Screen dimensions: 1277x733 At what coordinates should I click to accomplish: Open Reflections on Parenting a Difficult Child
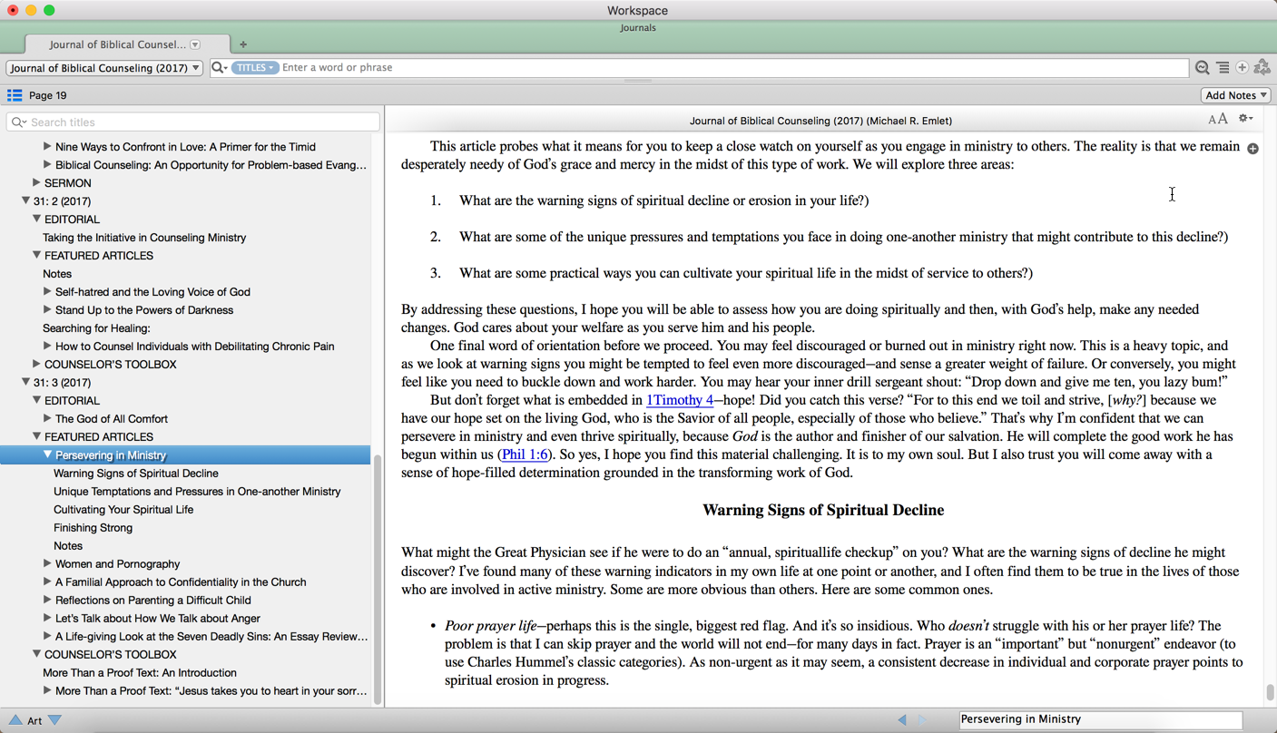coord(153,601)
